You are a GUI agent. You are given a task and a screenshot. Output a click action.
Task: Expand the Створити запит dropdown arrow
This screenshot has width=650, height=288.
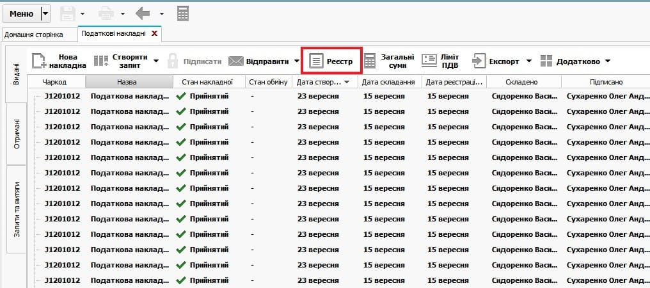point(156,61)
